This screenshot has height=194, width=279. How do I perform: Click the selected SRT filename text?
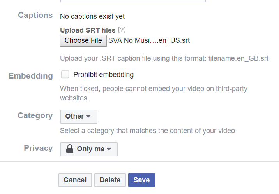click(x=149, y=40)
